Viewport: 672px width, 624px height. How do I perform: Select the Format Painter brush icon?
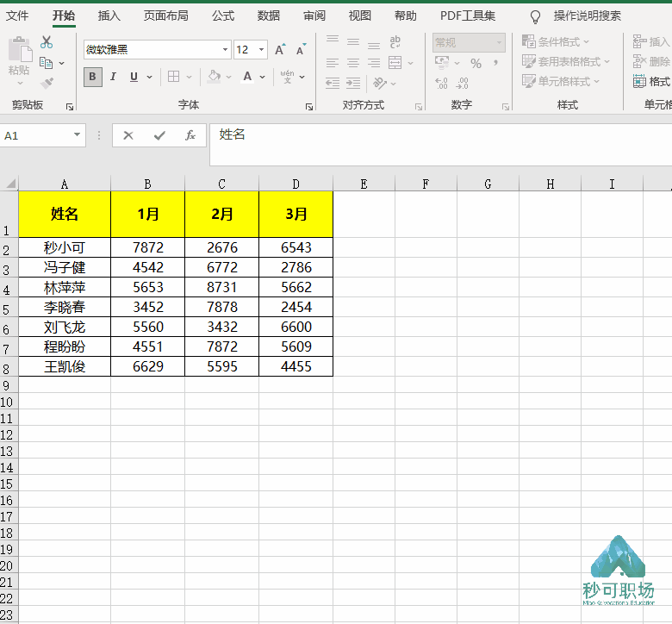click(47, 83)
